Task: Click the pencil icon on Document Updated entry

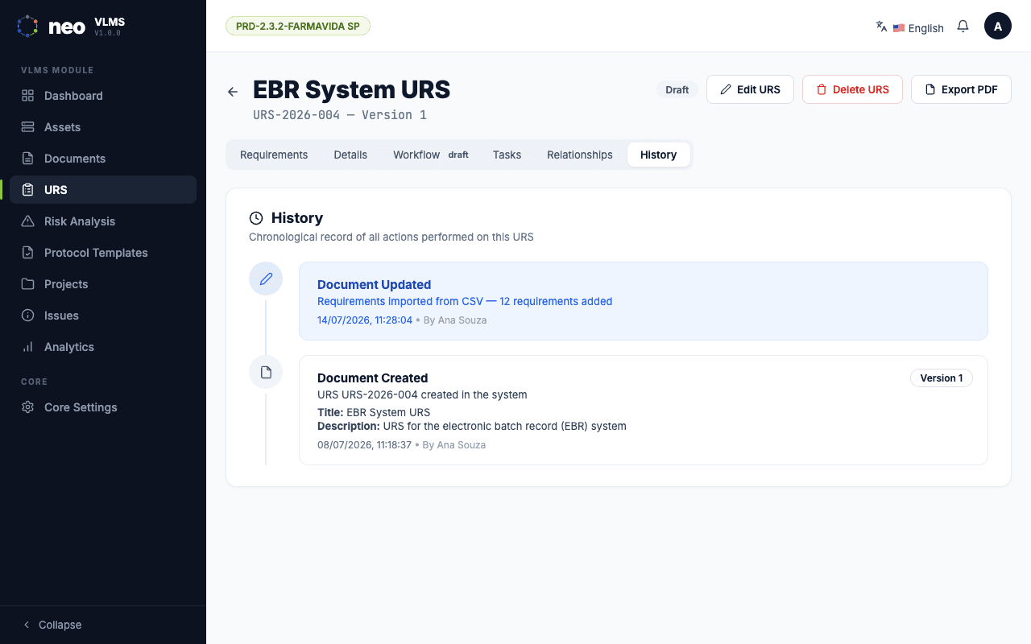Action: tap(266, 279)
